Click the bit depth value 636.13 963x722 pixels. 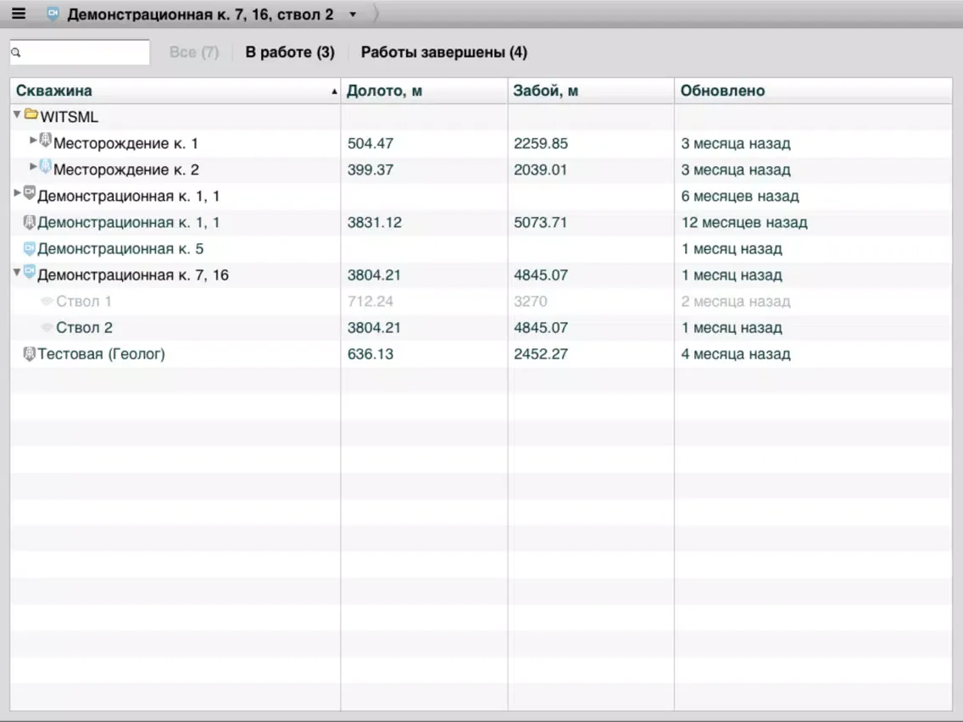(370, 354)
